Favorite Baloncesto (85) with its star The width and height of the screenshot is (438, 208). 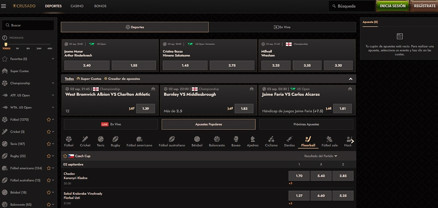49,205
